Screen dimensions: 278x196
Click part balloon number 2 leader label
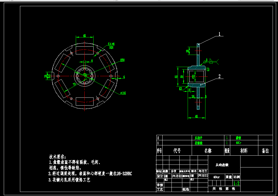[219, 76]
